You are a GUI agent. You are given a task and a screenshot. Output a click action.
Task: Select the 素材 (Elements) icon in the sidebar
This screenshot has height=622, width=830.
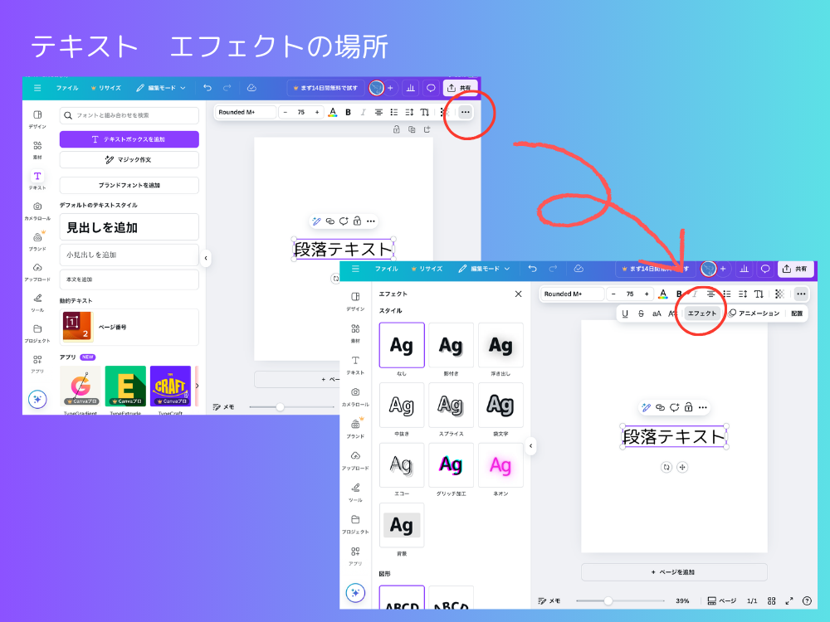tap(37, 147)
